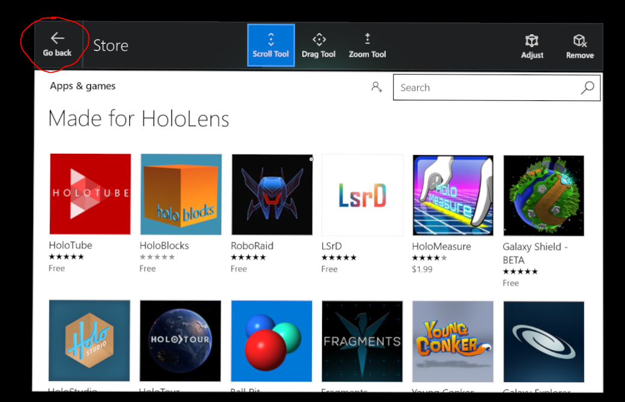This screenshot has height=402, width=625.
Task: Open the Galaxy Explorer app tile
Action: click(544, 342)
